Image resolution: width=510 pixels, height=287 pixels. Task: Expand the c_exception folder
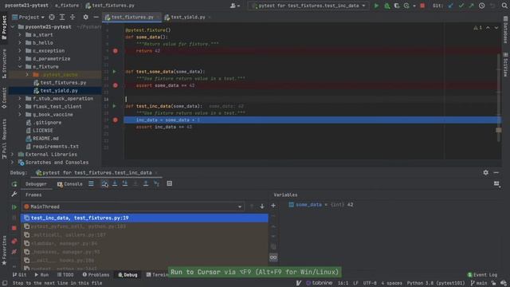[20, 50]
